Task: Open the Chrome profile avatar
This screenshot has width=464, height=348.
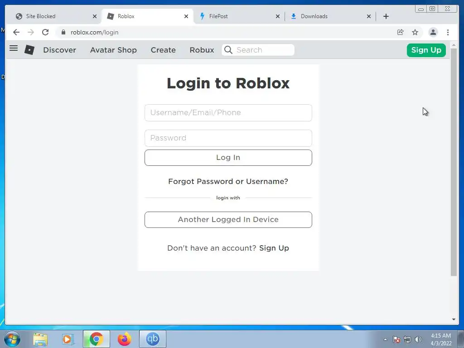Action: [x=433, y=32]
